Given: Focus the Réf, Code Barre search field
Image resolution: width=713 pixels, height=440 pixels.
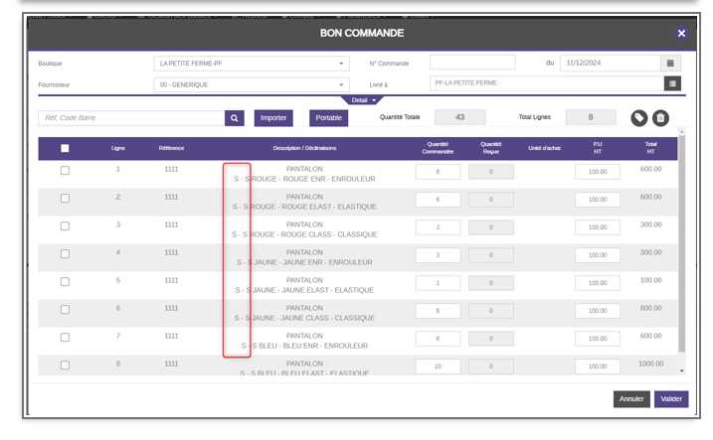Looking at the screenshot, I should [x=132, y=118].
